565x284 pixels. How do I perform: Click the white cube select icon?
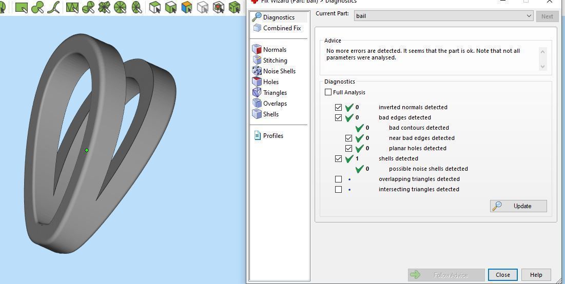coord(154,7)
